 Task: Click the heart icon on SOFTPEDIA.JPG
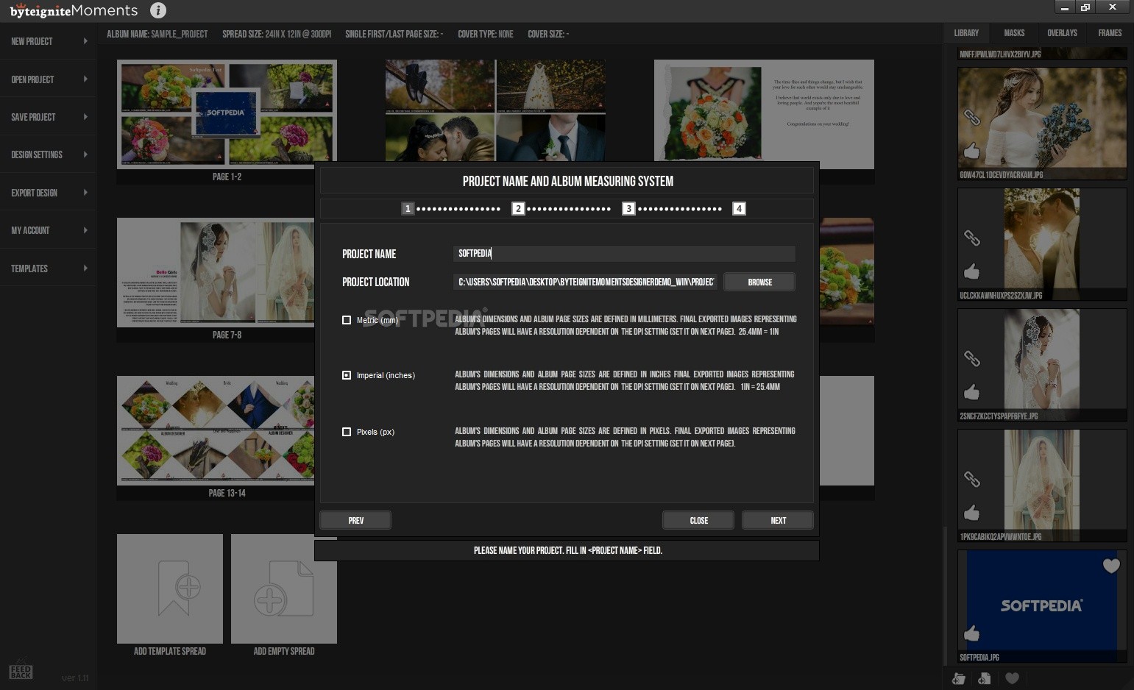click(x=1111, y=566)
